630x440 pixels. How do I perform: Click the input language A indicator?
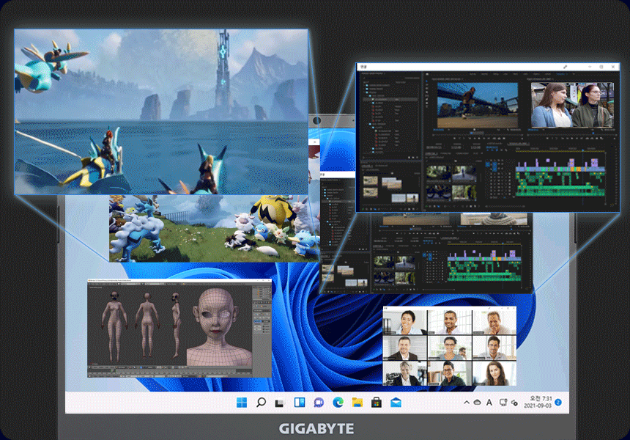coord(489,402)
